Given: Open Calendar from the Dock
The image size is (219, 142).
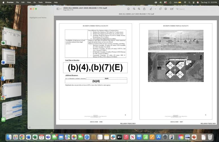Looking at the screenshot, I should [x=41, y=137].
